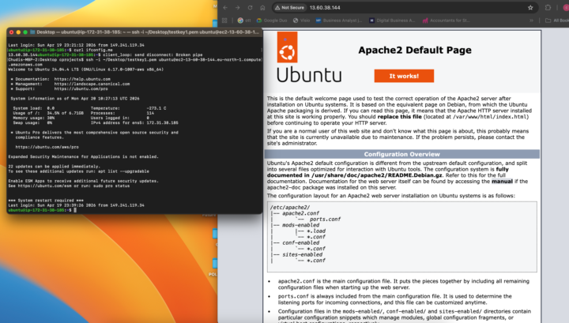Click 'ports.conf' in the config tree

pos(325,219)
